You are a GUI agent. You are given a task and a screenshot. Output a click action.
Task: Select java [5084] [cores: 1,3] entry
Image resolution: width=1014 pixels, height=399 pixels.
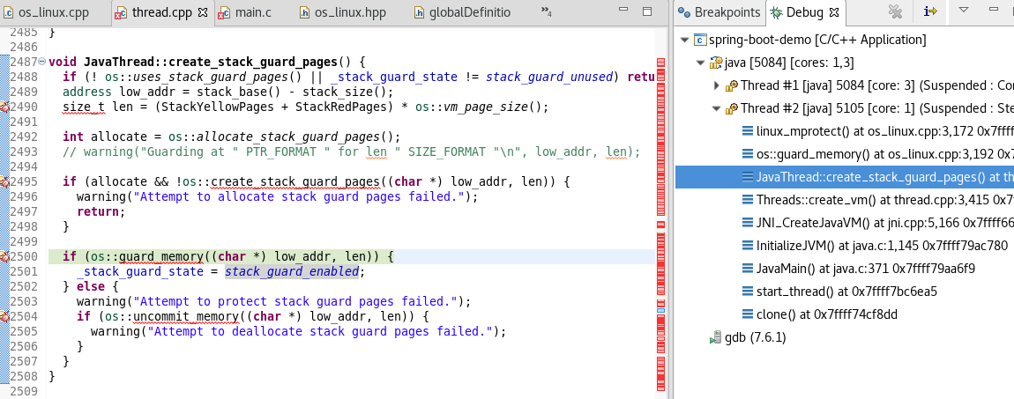tap(790, 63)
